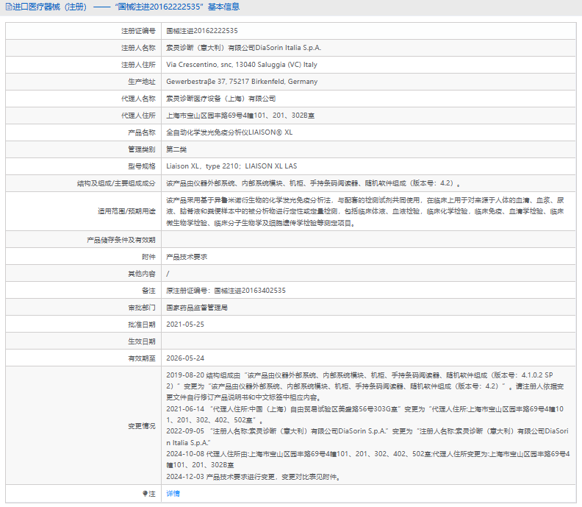Select management class value 第二类
Viewport: 582px width, 507px height.
[x=176, y=149]
